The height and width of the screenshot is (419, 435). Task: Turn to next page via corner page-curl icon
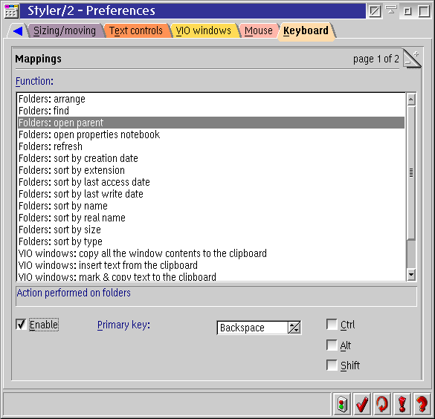click(412, 59)
